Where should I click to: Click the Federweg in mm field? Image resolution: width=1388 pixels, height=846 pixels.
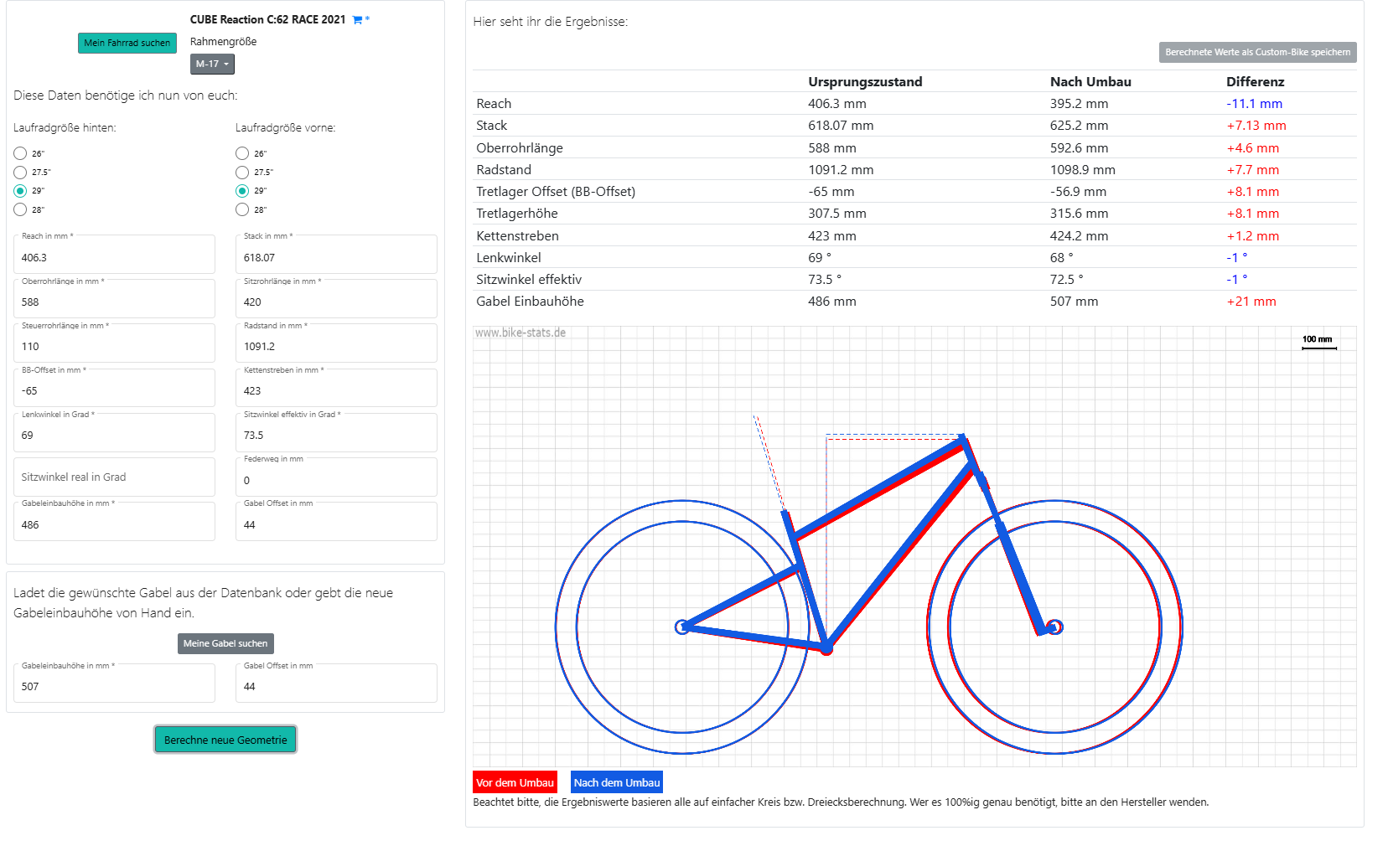click(x=336, y=480)
